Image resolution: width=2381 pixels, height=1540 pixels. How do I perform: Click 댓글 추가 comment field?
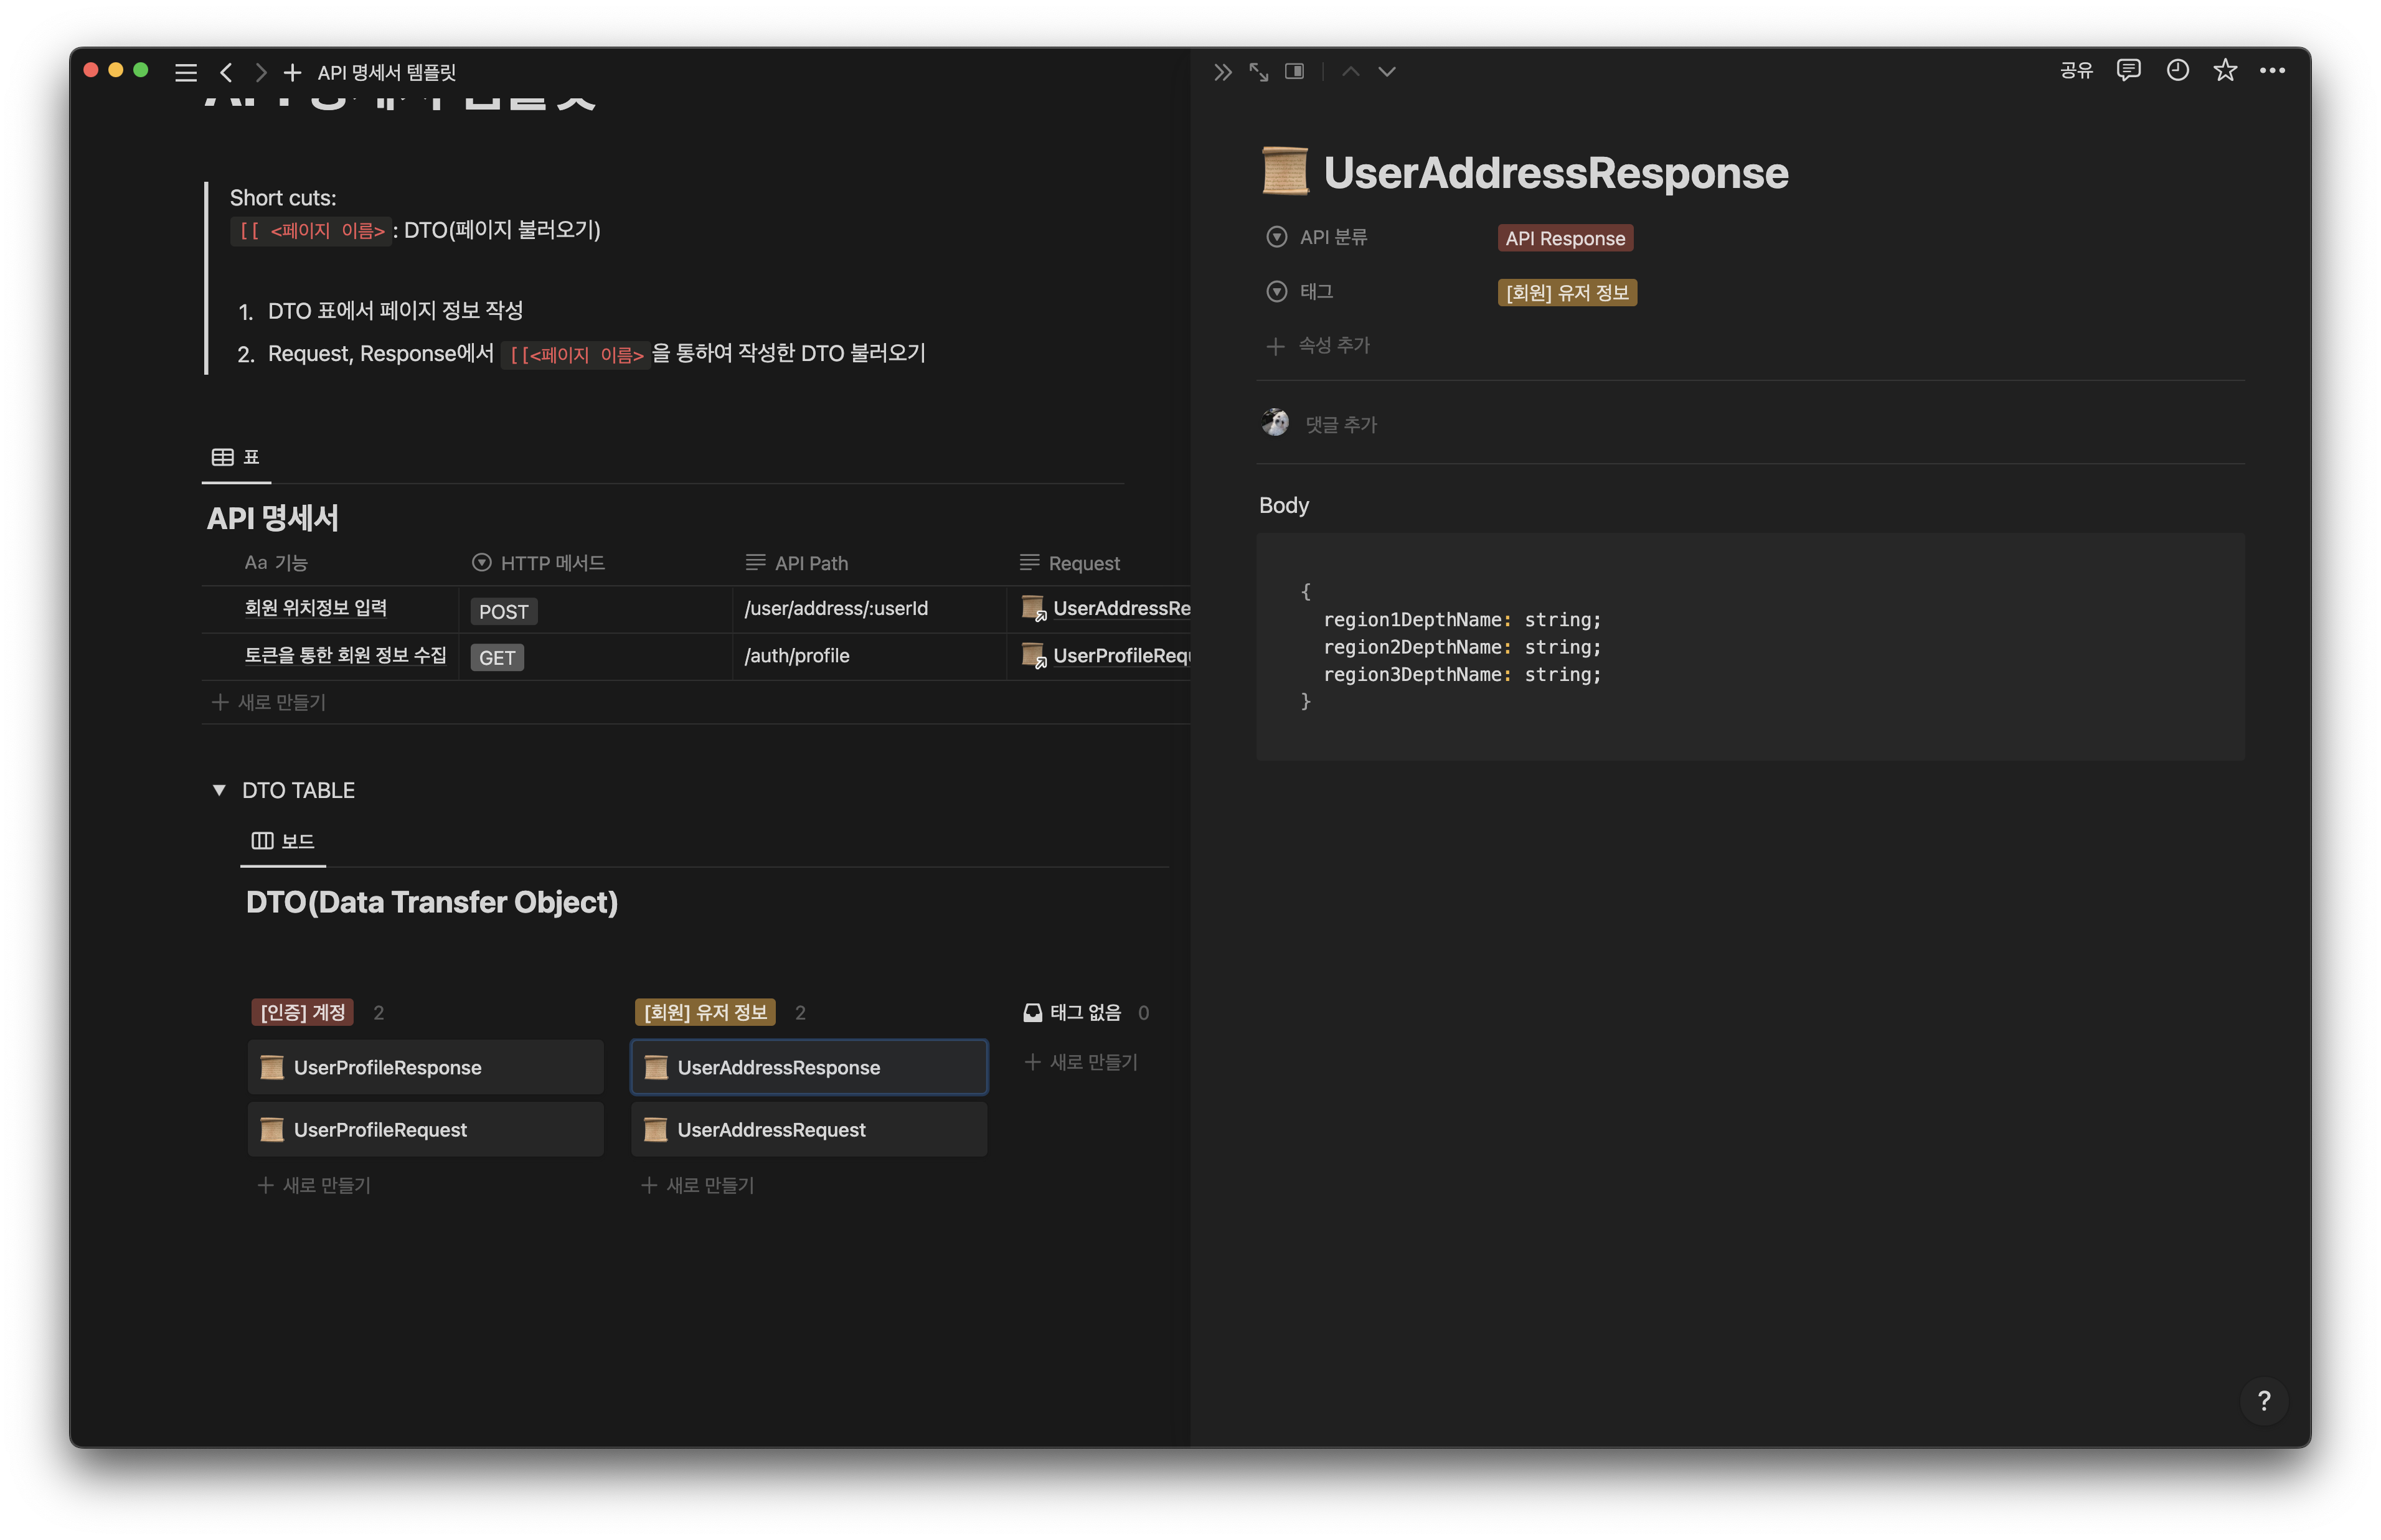coord(1341,425)
